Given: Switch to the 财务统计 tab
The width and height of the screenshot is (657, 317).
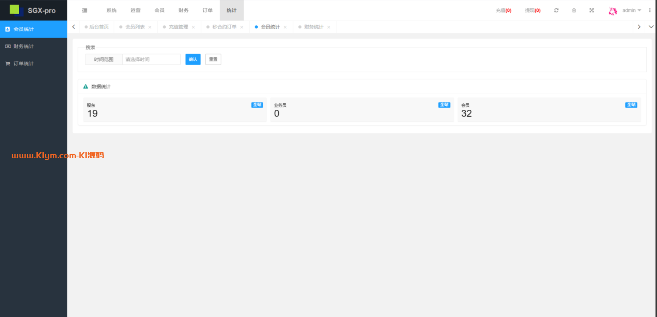Looking at the screenshot, I should [x=314, y=27].
